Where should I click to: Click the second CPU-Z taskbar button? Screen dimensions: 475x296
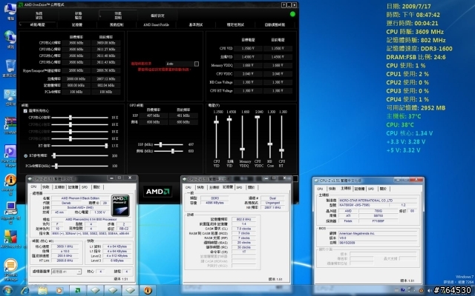[x=113, y=291]
